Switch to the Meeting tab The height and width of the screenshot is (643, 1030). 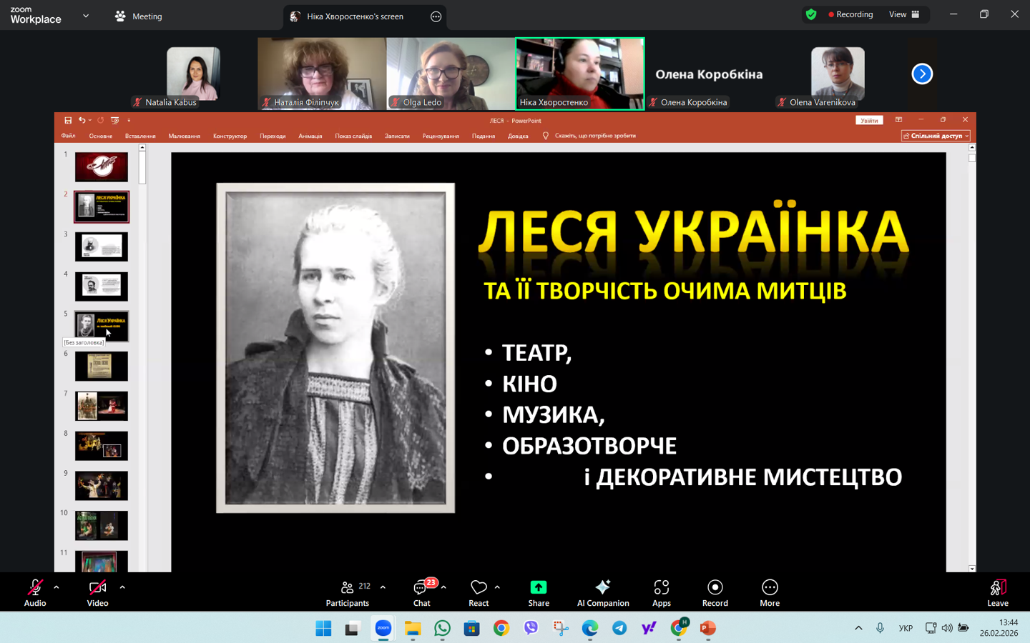[x=139, y=16]
